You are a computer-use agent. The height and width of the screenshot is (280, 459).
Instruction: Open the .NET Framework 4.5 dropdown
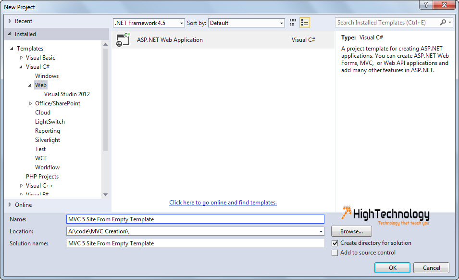pyautogui.click(x=149, y=23)
